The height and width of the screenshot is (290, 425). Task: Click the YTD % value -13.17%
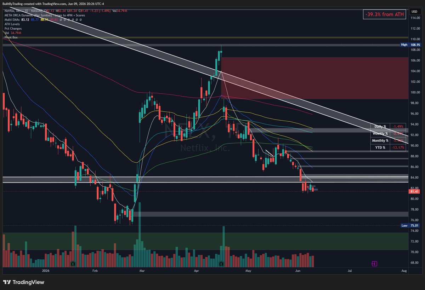tap(398, 147)
